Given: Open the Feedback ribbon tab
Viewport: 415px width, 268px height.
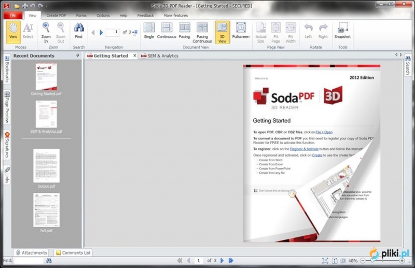Looking at the screenshot, I should (x=145, y=16).
